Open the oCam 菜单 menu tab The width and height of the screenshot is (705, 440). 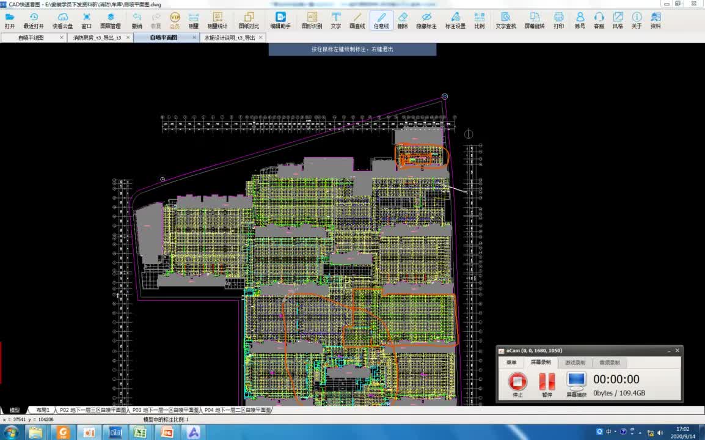[511, 362]
